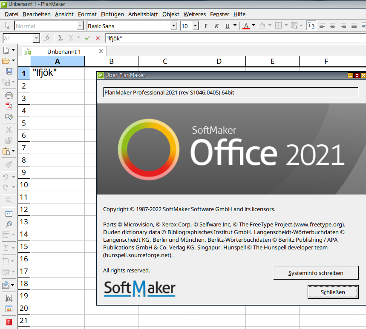This screenshot has height=329, width=366.
Task: Expand the Normal style dropdown
Action: 80,26
